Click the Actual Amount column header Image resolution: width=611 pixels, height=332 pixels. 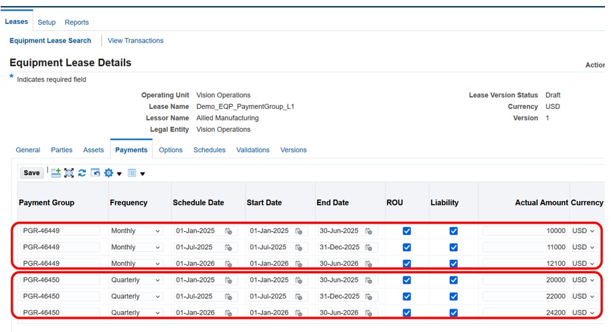tap(541, 202)
